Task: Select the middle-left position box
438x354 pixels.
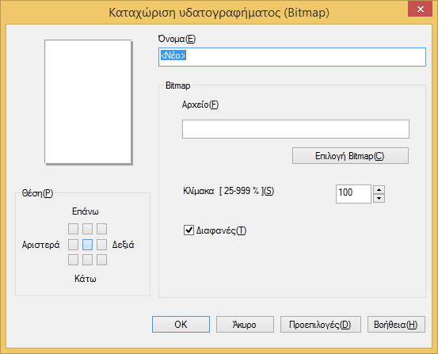Action: 73,245
